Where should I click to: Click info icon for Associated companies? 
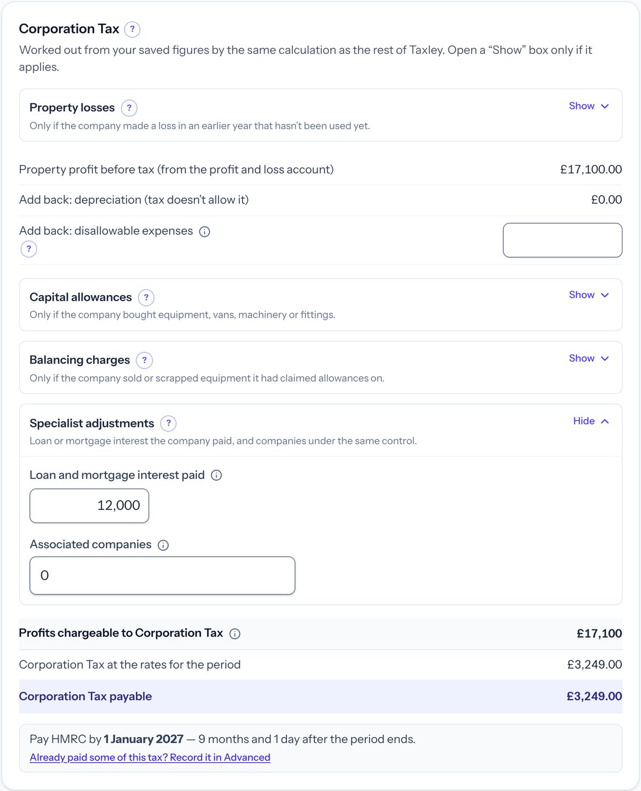163,545
